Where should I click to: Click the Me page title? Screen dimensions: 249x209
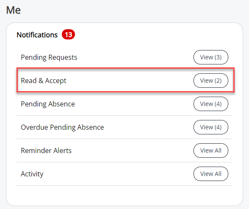tap(14, 10)
